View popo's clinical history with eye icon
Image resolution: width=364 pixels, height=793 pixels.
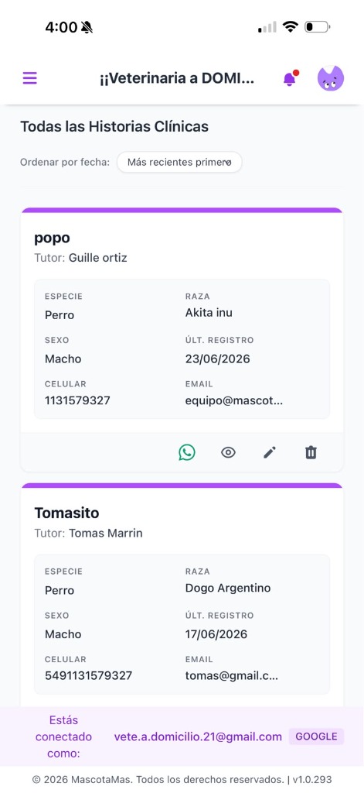tap(228, 452)
